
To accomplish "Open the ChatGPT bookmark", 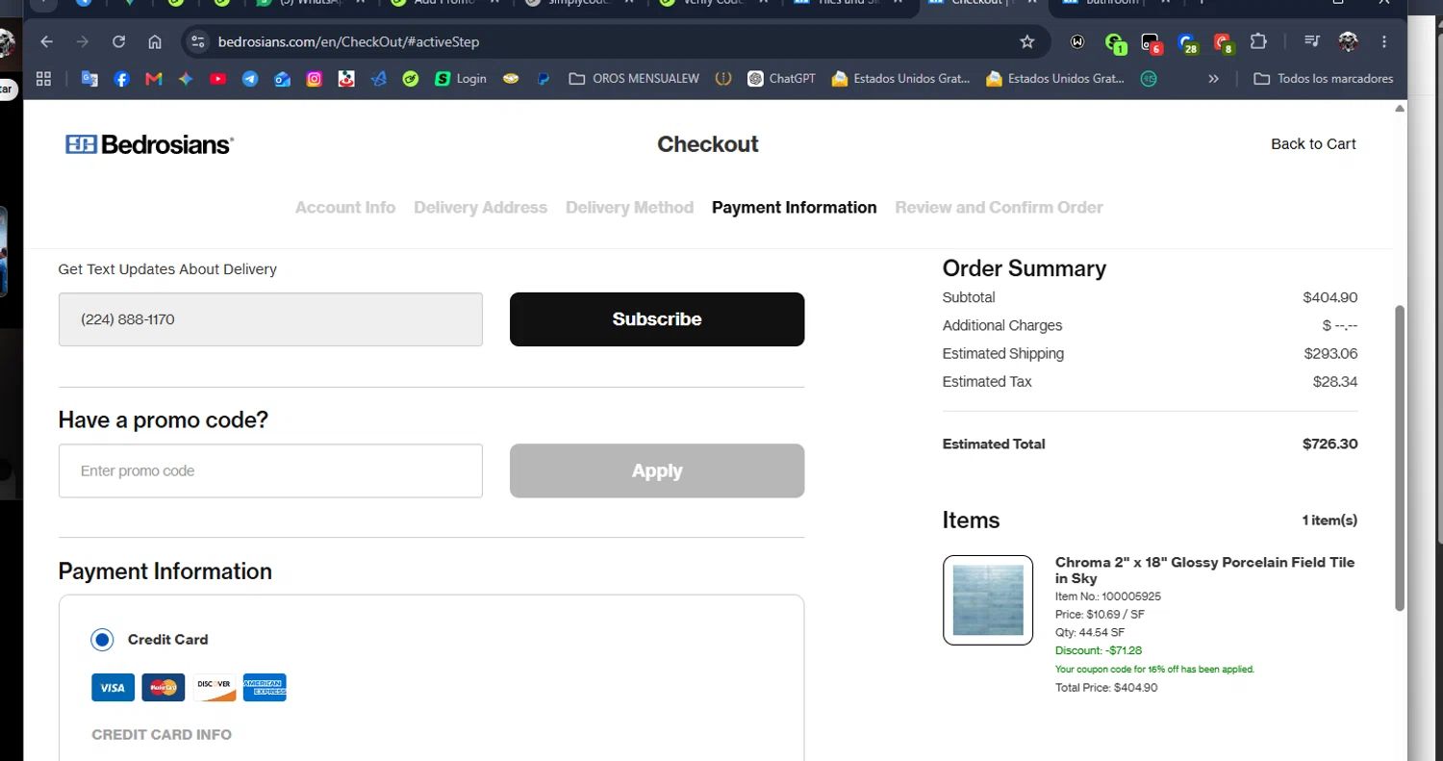I will point(781,79).
